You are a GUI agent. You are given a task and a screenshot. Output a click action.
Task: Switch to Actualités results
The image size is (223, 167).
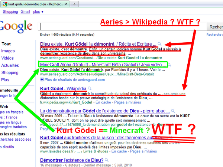tap(10, 65)
